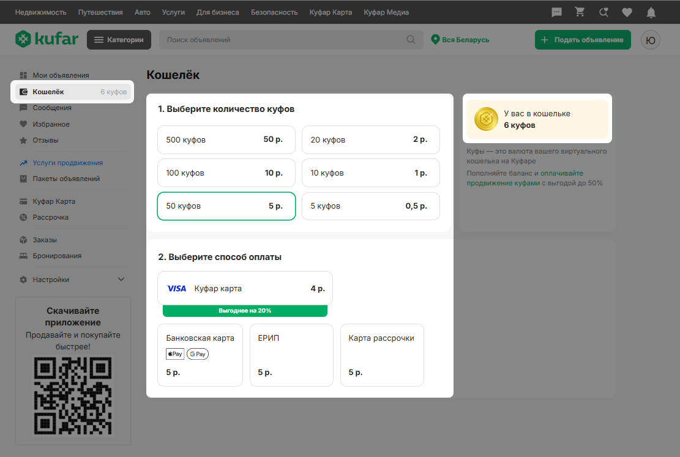Open Для бизнеса in top menu
Viewport: 680px width, 457px height.
(x=218, y=12)
